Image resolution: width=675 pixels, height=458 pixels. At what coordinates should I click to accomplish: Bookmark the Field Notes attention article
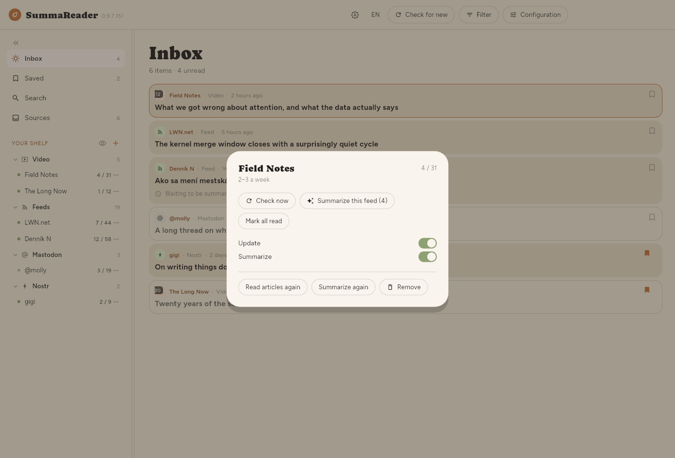(x=652, y=94)
